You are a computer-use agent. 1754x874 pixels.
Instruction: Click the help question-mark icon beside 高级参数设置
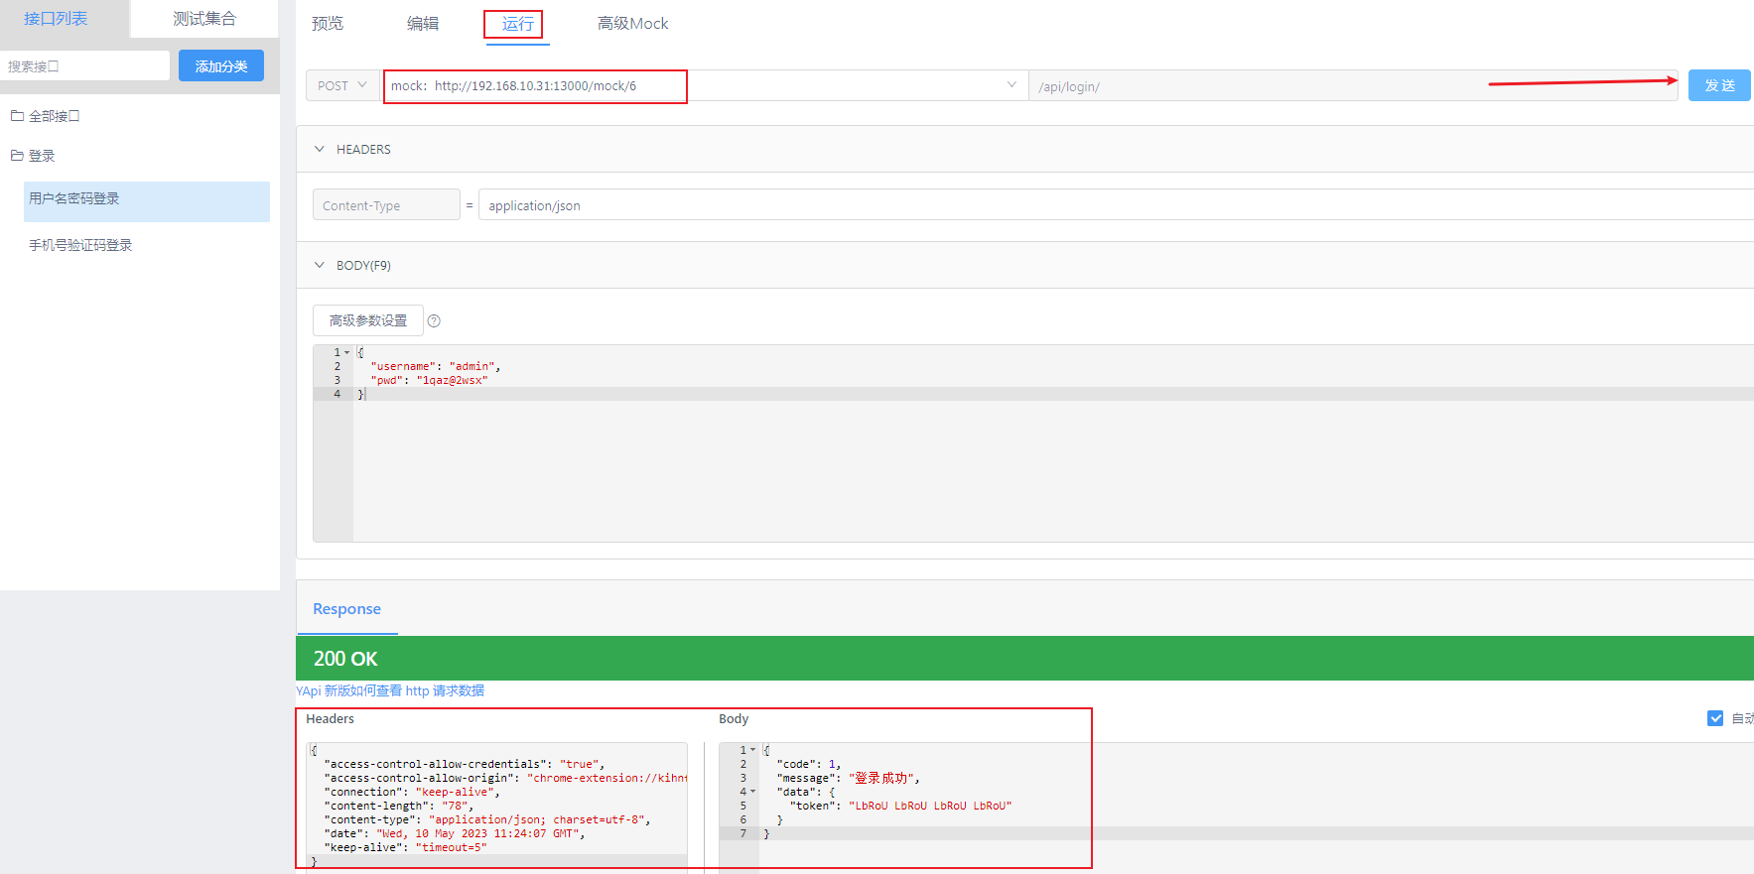coord(434,320)
